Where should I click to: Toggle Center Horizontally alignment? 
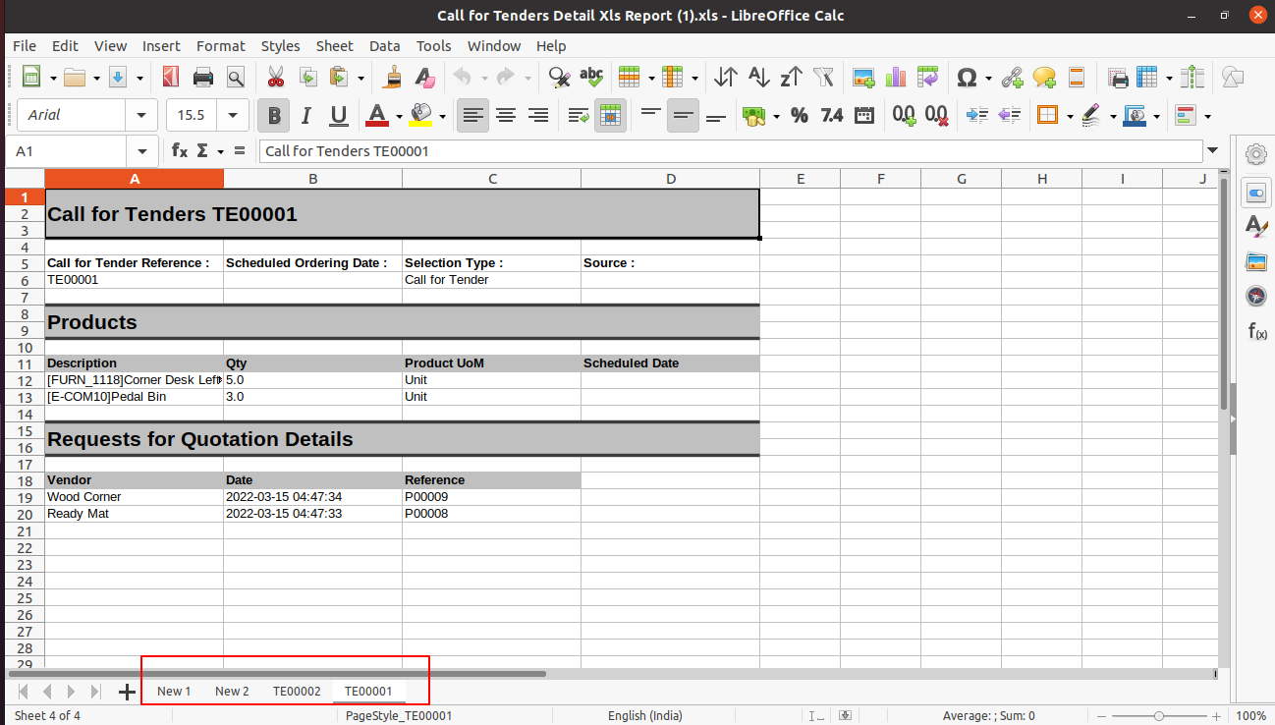pyautogui.click(x=506, y=115)
